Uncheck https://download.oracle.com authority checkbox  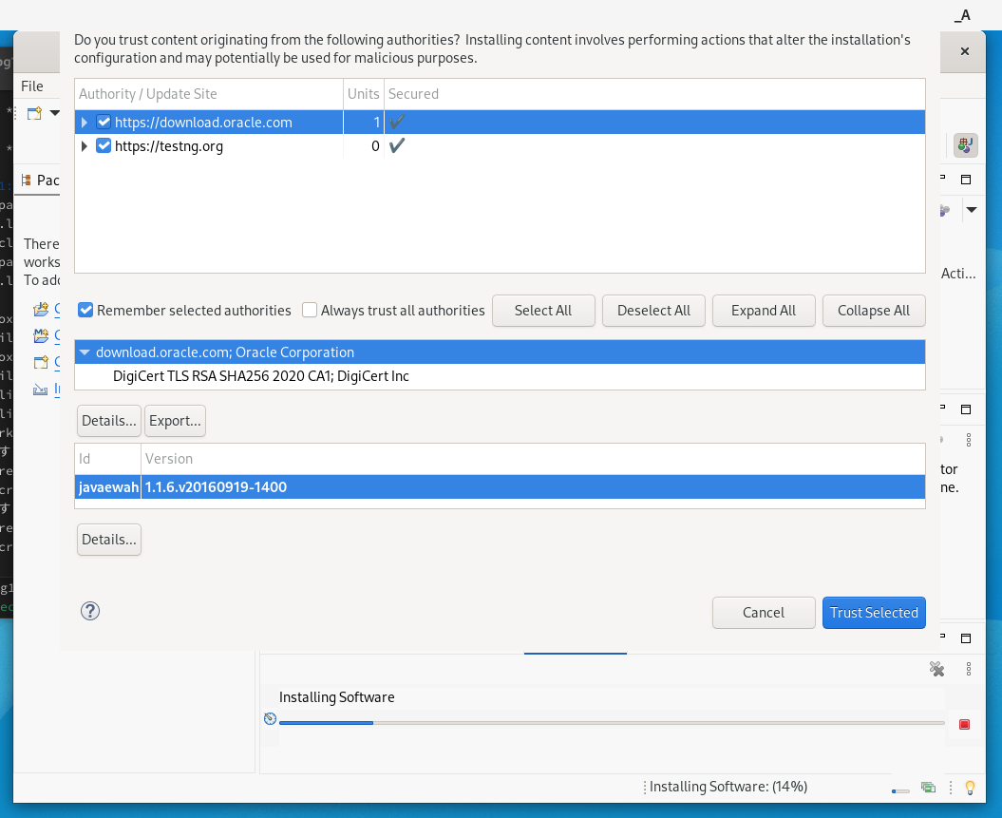coord(104,122)
